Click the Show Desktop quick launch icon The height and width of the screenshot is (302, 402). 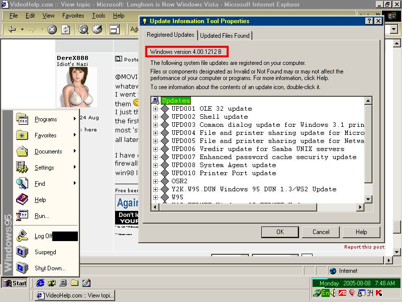pyautogui.click(x=63, y=283)
